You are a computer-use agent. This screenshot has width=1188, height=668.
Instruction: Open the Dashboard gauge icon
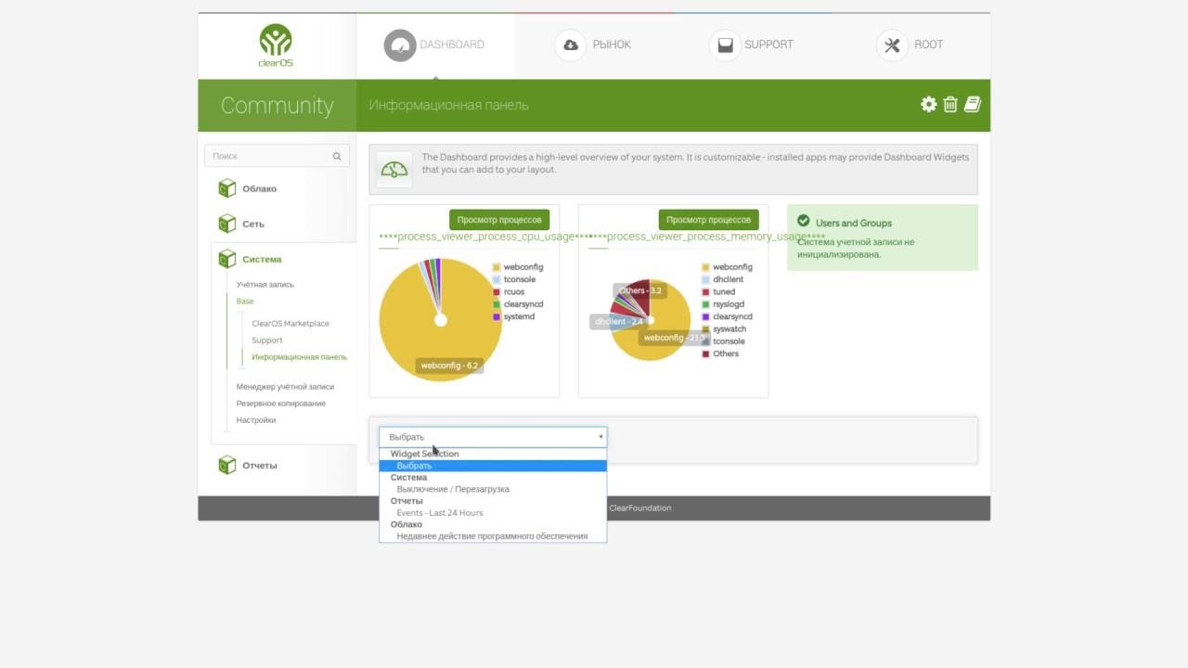click(x=400, y=45)
